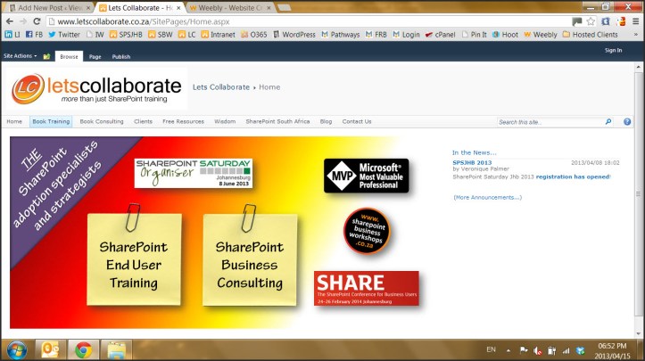Open the More Announcements link
This screenshot has width=645, height=361.
click(x=487, y=197)
